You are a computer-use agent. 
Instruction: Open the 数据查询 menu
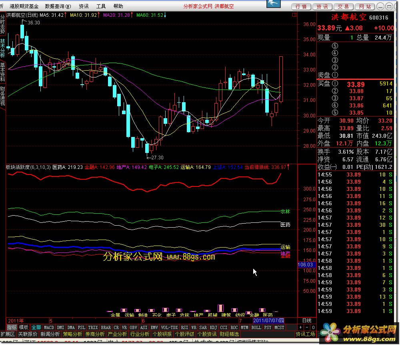point(58,6)
